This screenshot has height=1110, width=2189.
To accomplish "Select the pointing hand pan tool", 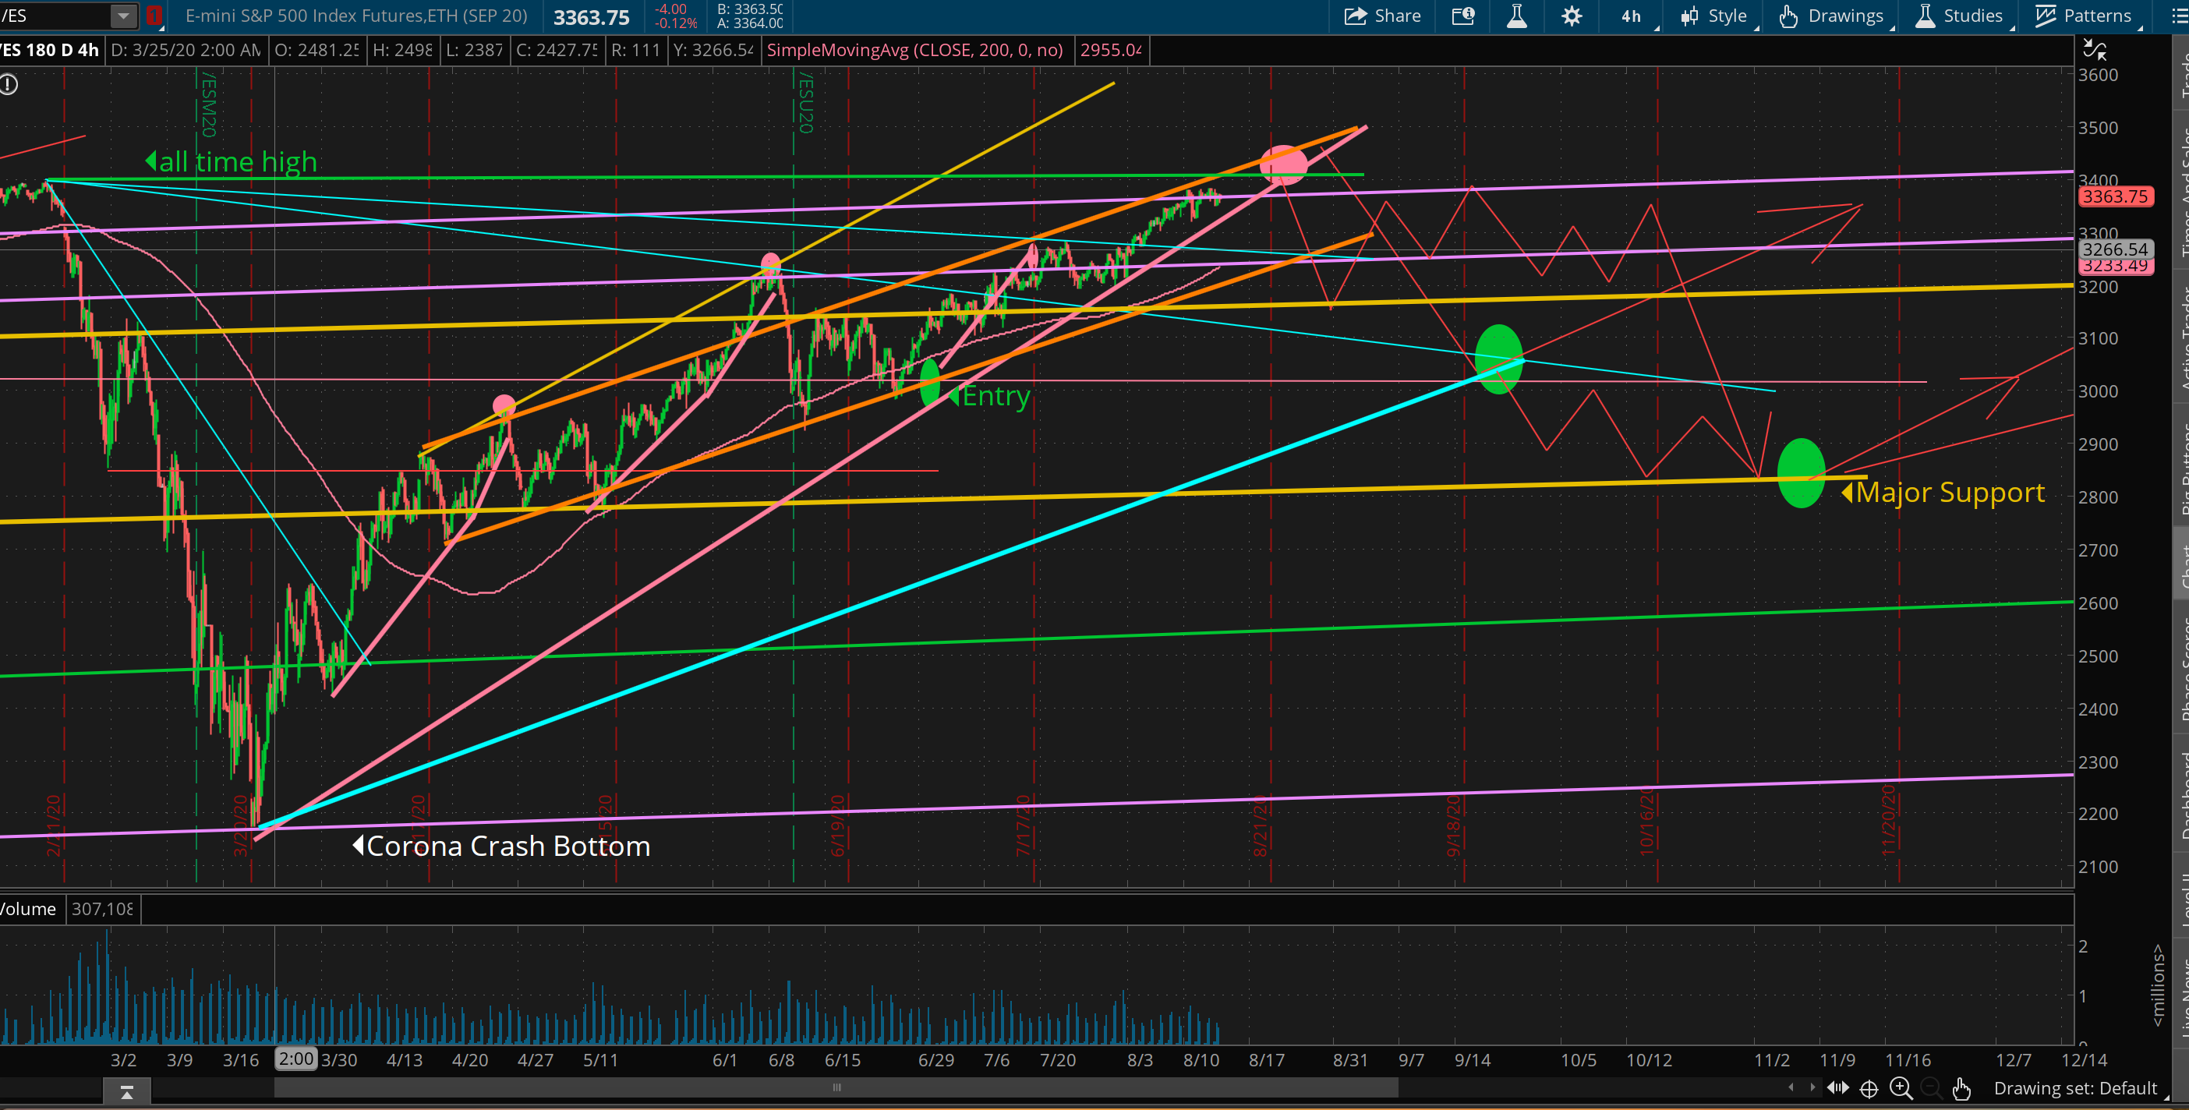I will click(1961, 1089).
